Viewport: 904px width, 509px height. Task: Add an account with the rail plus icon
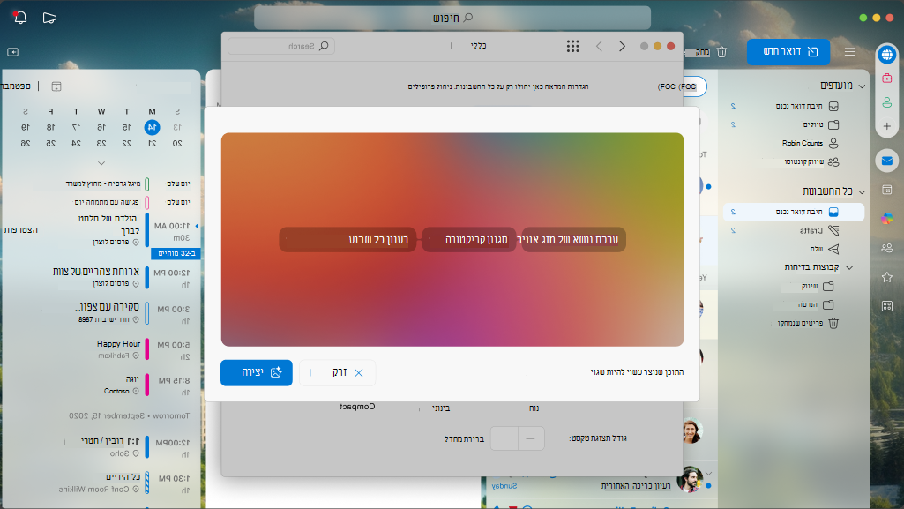[886, 125]
